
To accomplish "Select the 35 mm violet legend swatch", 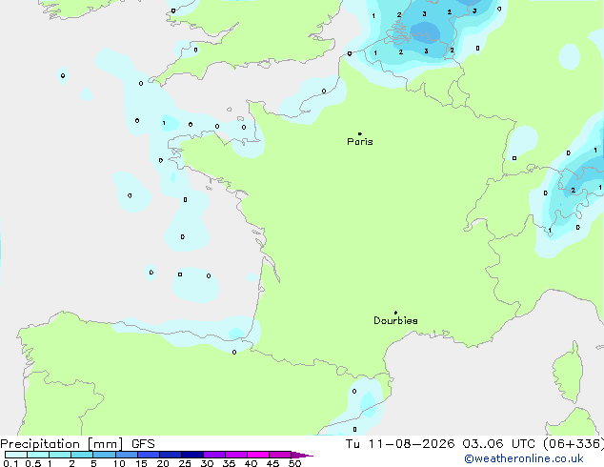I will point(236,455).
